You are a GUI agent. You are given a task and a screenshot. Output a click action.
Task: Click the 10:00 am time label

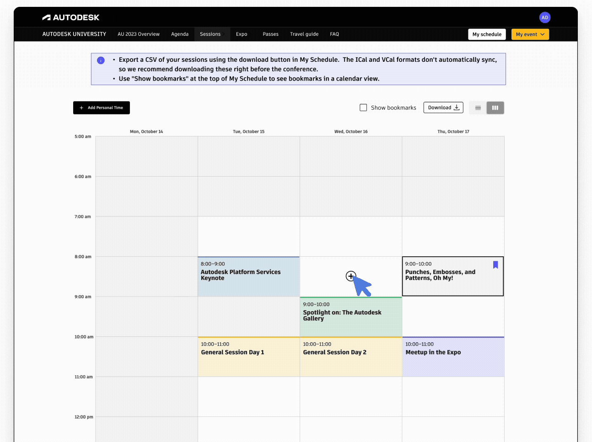tap(84, 337)
